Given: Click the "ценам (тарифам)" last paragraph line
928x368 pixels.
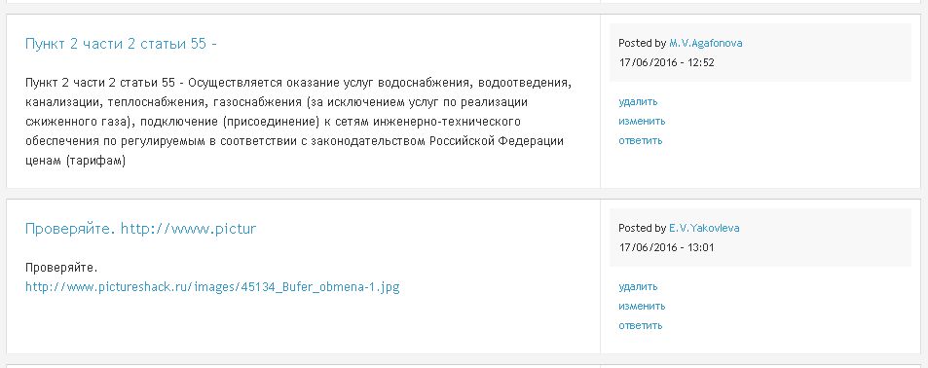Looking at the screenshot, I should pyautogui.click(x=75, y=161).
